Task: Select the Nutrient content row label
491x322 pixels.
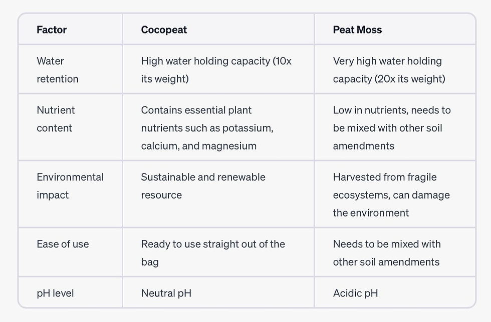Action: 56,119
